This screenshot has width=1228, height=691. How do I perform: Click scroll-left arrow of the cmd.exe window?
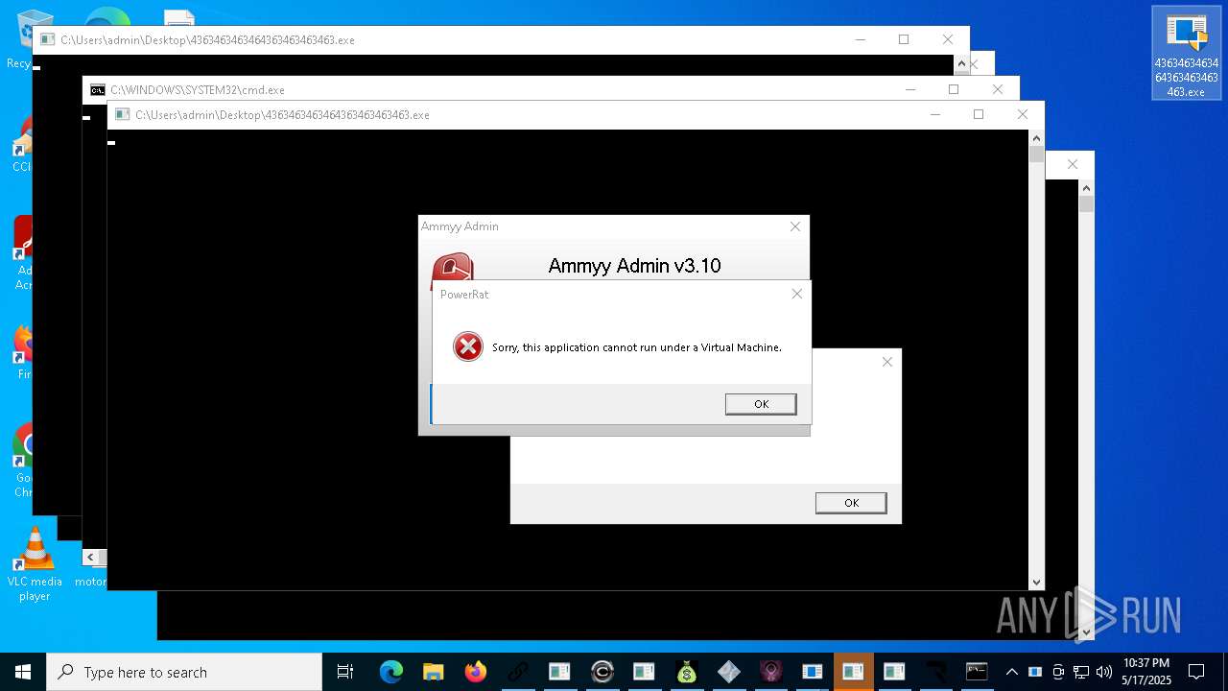click(x=90, y=557)
